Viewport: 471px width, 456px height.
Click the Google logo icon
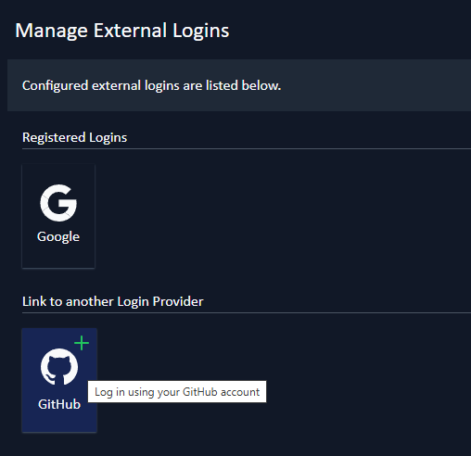click(58, 203)
